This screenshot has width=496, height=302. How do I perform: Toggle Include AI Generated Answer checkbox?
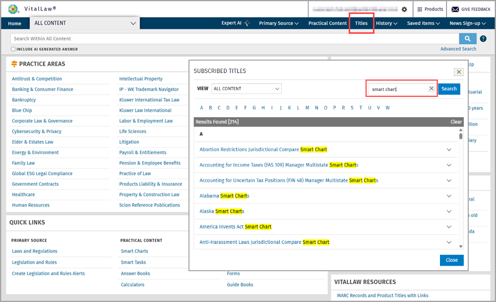tap(13, 49)
